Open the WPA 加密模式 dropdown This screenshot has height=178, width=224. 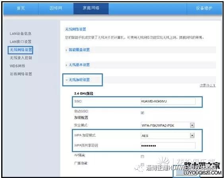168,136
